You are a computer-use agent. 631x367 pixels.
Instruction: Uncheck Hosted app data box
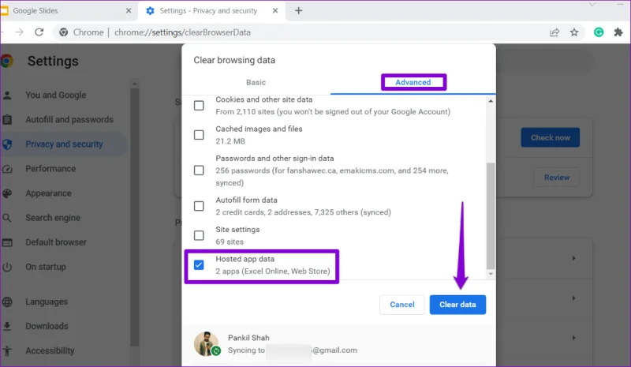(199, 264)
